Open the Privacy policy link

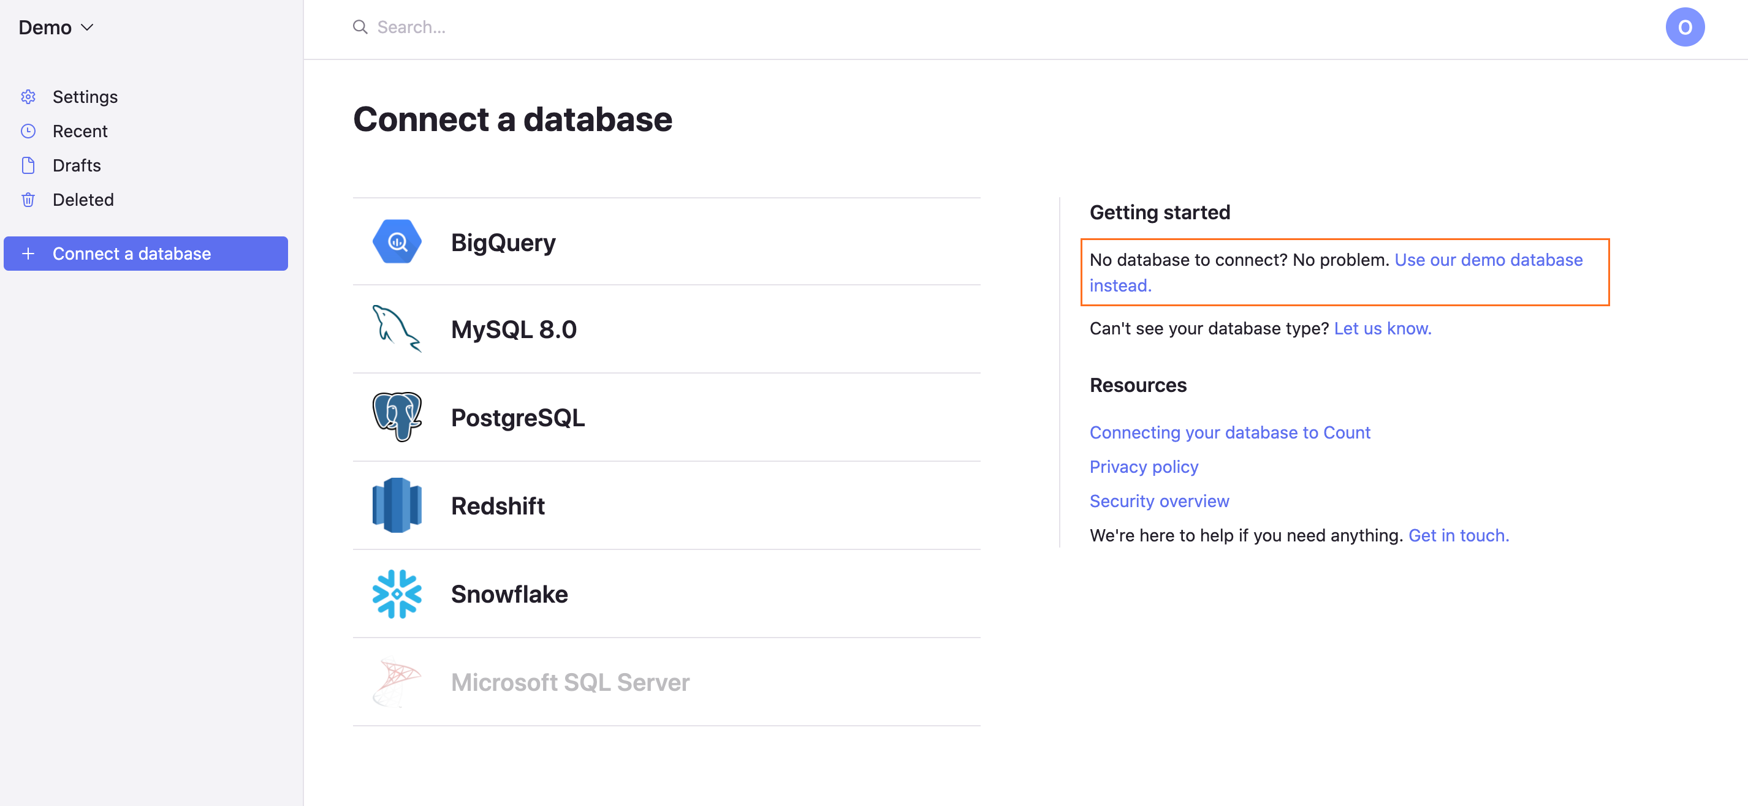[x=1144, y=467]
